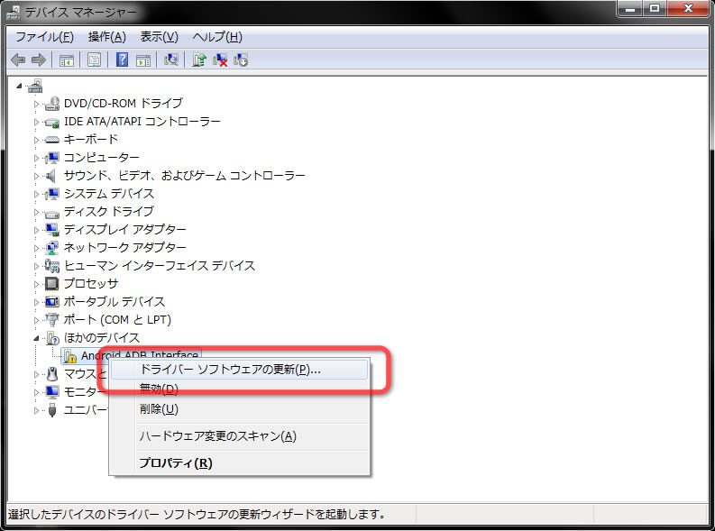Expand the ディスプレイ アダプター node
Screen dimensions: 715x531
37,229
